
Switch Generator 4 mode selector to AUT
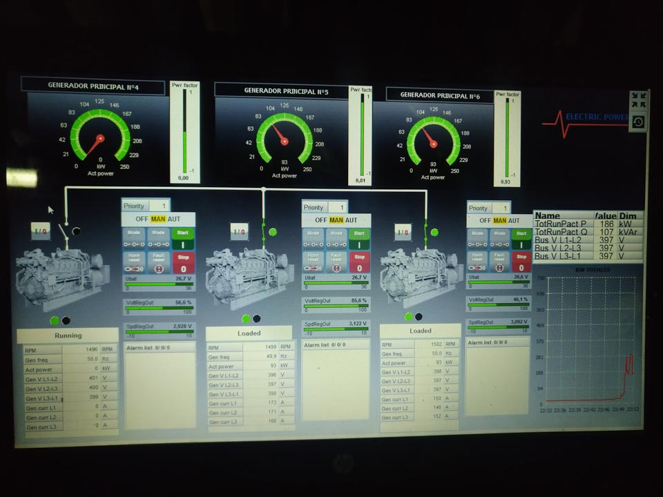(x=176, y=220)
